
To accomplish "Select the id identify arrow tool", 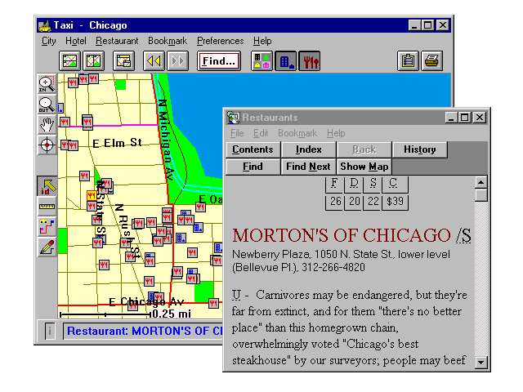I will point(47,186).
